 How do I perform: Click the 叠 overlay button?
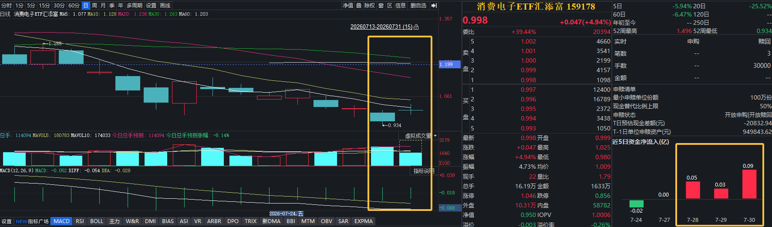pos(359,6)
